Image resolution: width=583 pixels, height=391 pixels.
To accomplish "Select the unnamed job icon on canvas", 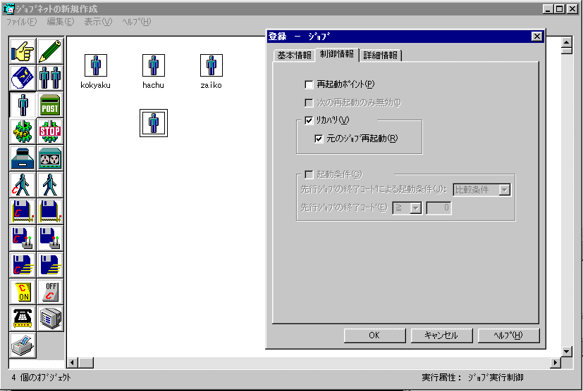I will click(x=154, y=123).
